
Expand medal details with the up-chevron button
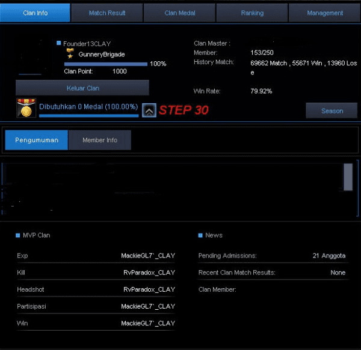tap(149, 110)
